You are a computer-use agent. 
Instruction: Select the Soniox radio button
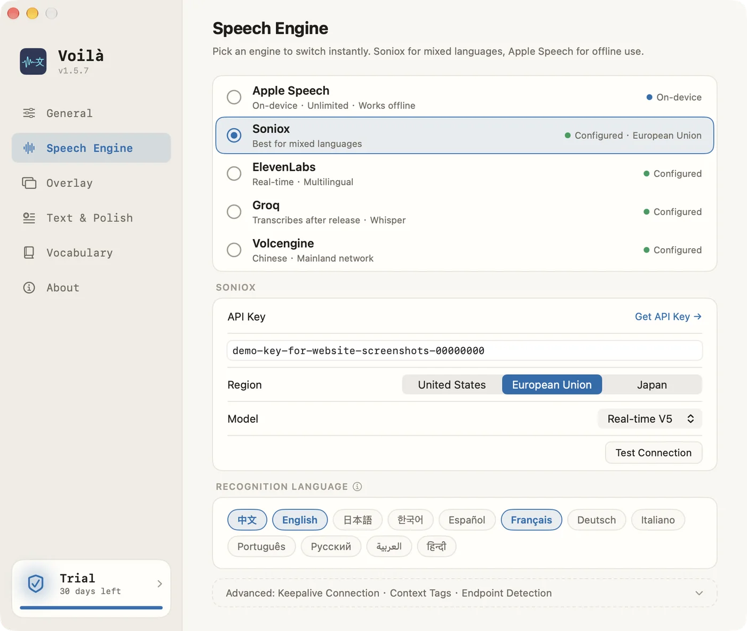click(x=234, y=136)
